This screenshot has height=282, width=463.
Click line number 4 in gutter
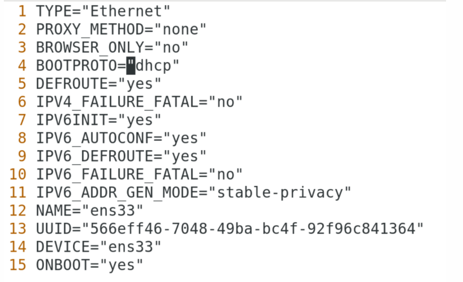coord(22,66)
